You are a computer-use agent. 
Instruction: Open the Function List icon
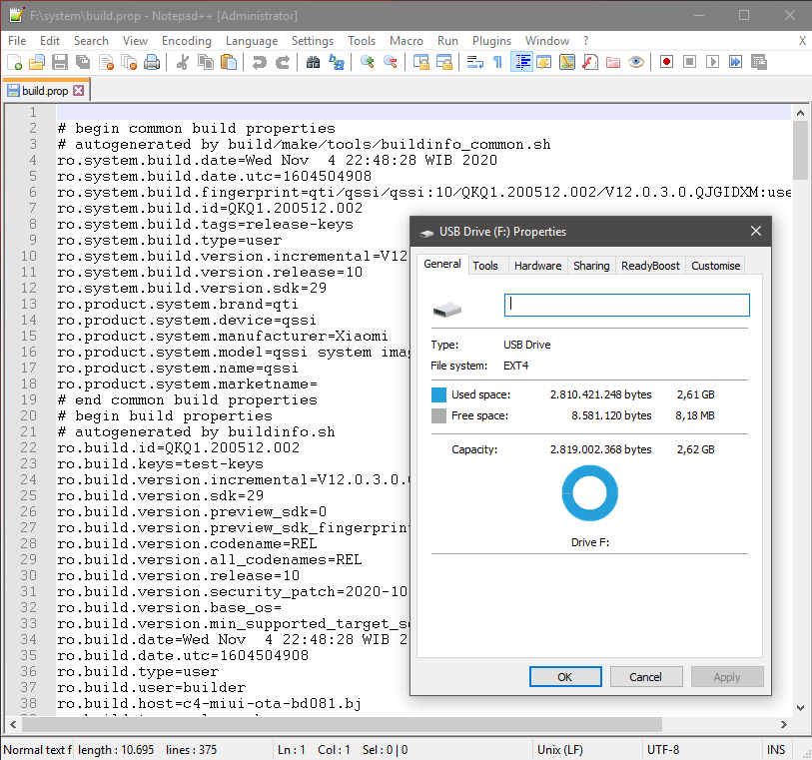point(590,62)
